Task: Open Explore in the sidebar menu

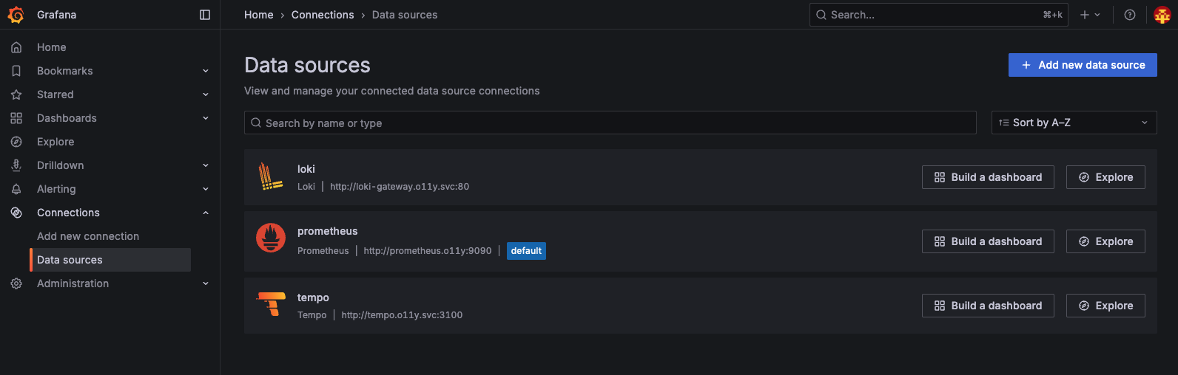Action: point(55,142)
